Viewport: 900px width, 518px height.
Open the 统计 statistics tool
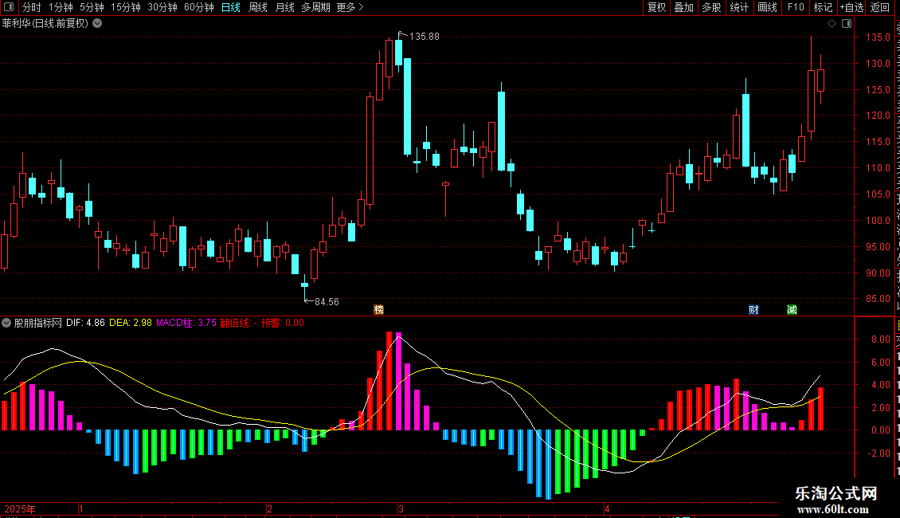click(x=738, y=7)
